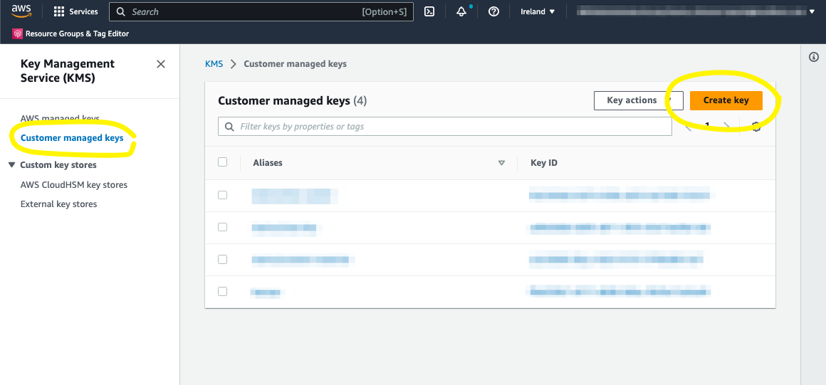Check the third key row checkbox
Viewport: 826px width, 385px height.
point(222,259)
